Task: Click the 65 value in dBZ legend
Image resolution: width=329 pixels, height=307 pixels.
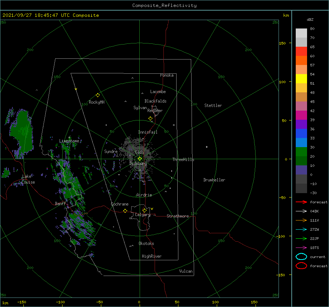Action: point(312,47)
